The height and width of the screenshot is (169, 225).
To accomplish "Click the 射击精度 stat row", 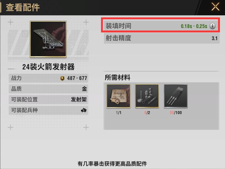I will coord(162,38).
